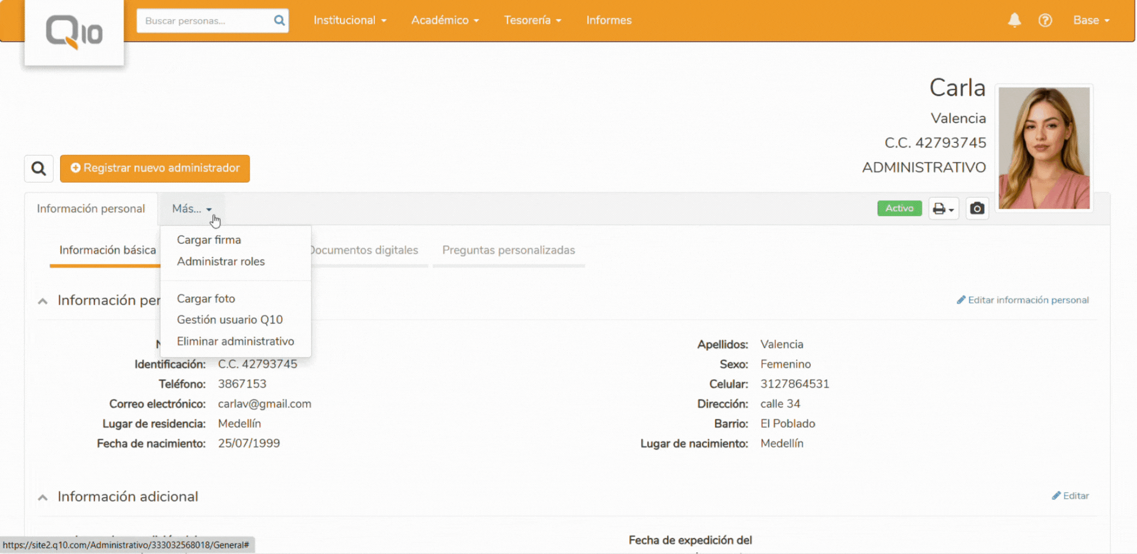Image resolution: width=1137 pixels, height=554 pixels.
Task: Click the Q10 logo
Action: point(74,32)
